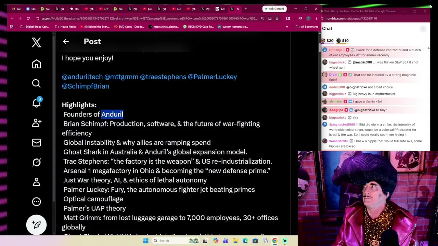The height and width of the screenshot is (246, 438).
Task: Open the X Explore search icon
Action: [x=36, y=83]
